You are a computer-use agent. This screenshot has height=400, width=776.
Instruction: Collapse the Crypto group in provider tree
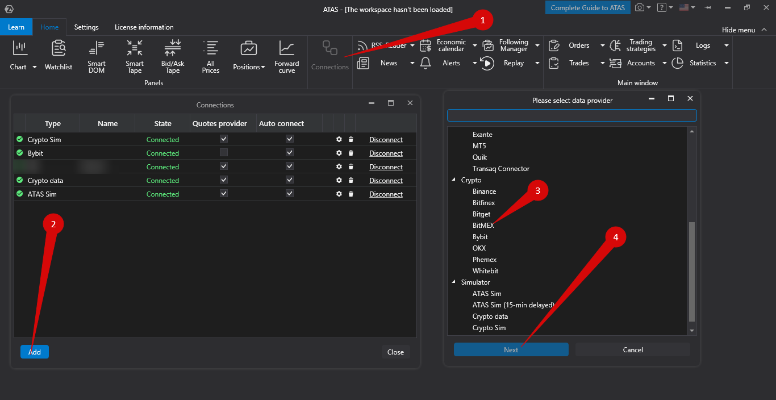(x=453, y=180)
